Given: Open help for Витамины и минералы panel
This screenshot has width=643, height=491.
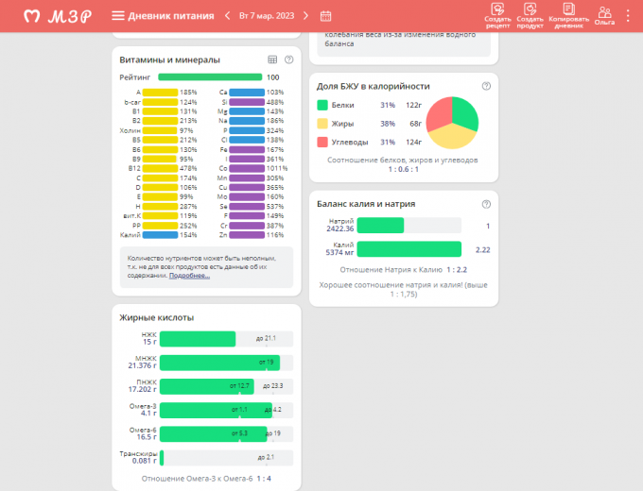Looking at the screenshot, I should 288,59.
